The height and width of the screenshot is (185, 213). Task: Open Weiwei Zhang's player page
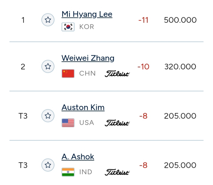88,58
